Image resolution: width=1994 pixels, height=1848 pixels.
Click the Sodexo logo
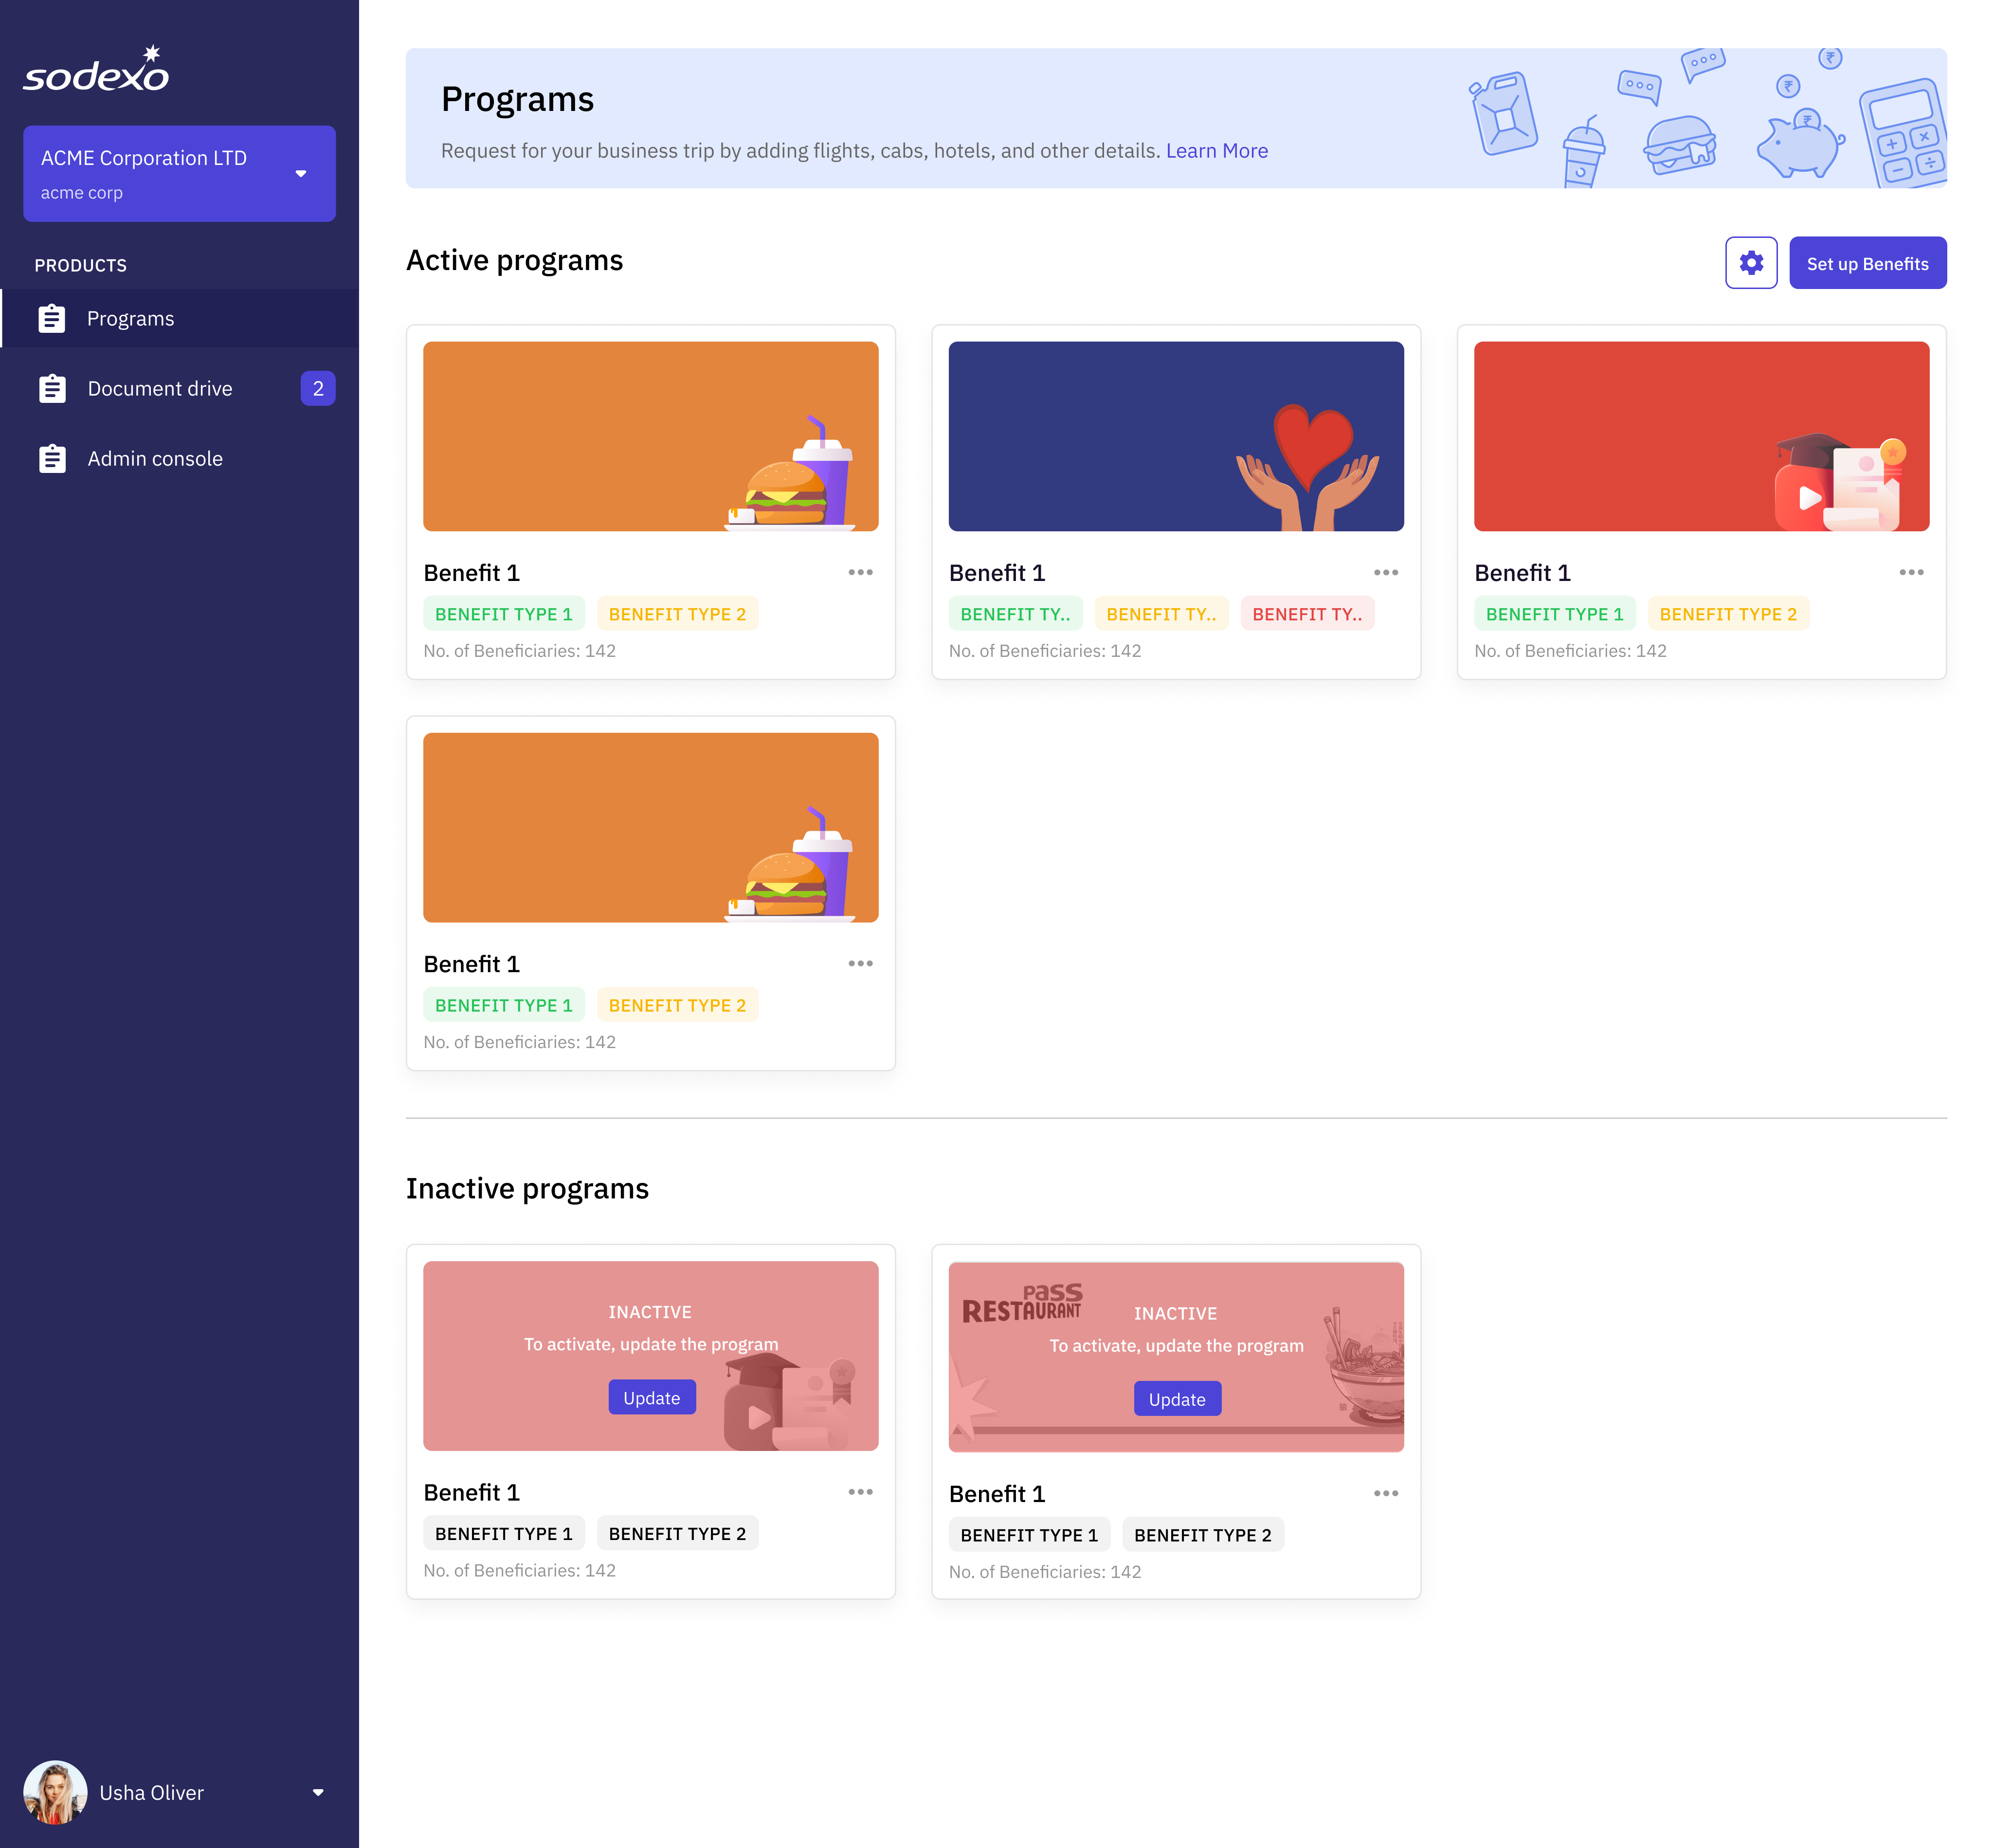96,70
